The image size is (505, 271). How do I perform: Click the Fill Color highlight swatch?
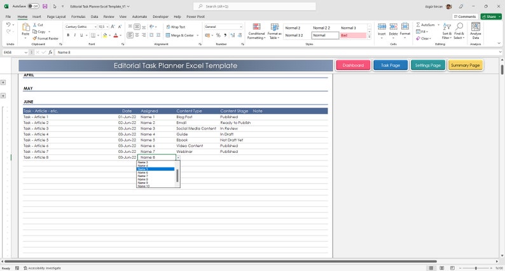[x=105, y=36]
